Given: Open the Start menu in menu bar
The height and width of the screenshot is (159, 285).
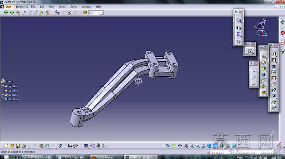Looking at the screenshot, I should click(8, 7).
